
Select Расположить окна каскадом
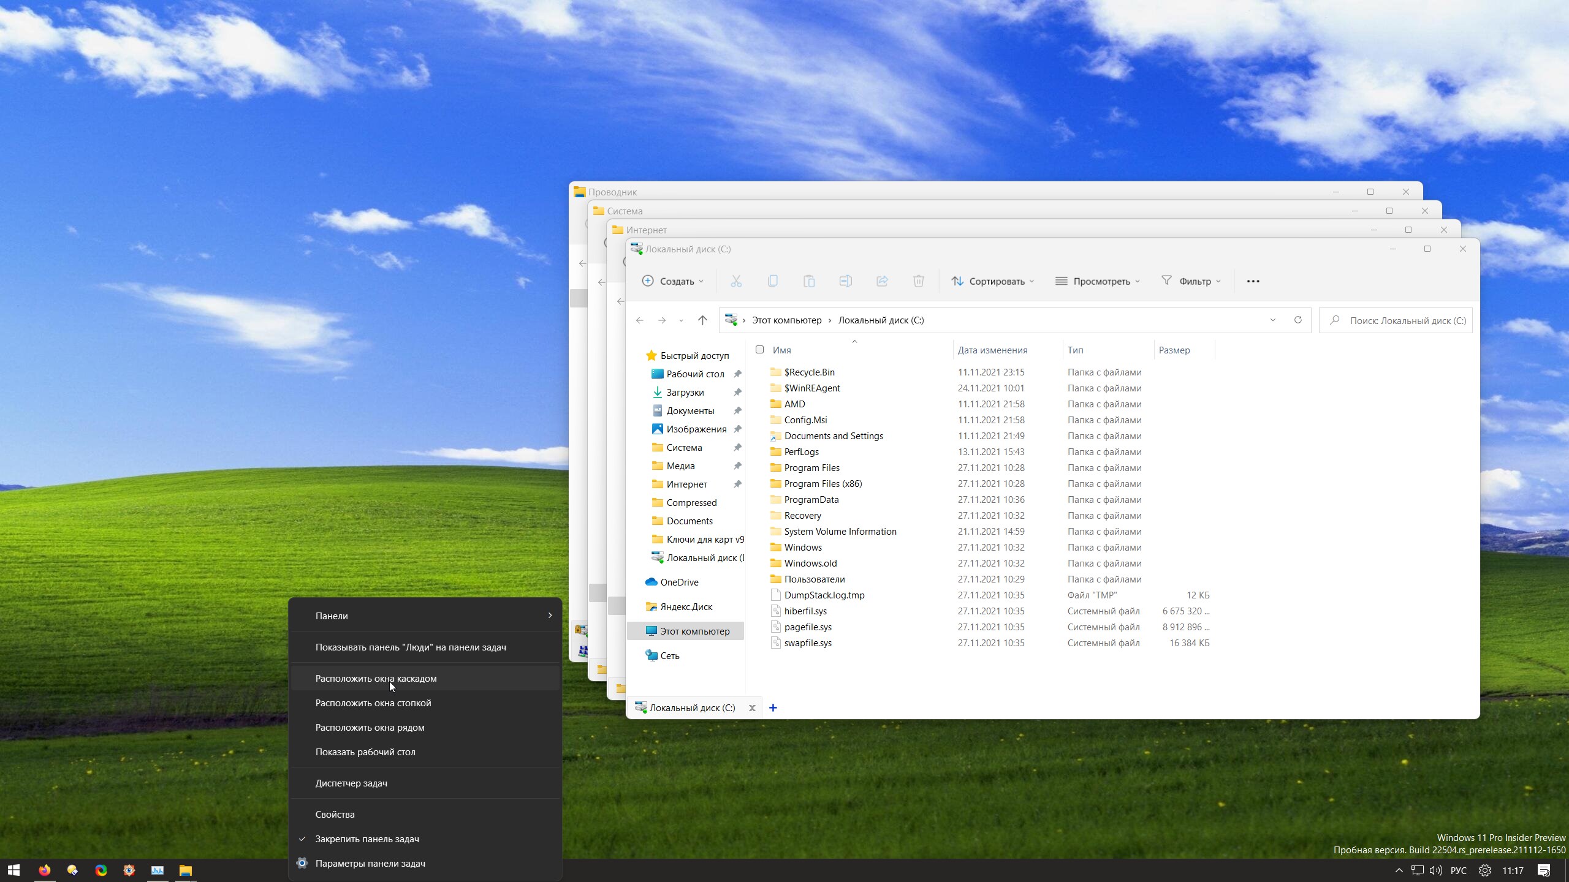pyautogui.click(x=425, y=678)
